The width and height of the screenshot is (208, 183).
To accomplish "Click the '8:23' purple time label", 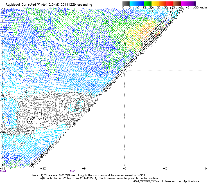I will point(3,171).
